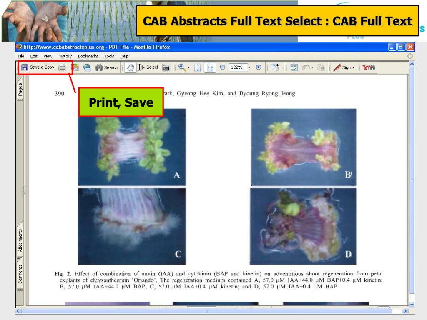Click the Sign pen icon
Viewport: 427px width, 320px height.
click(337, 67)
